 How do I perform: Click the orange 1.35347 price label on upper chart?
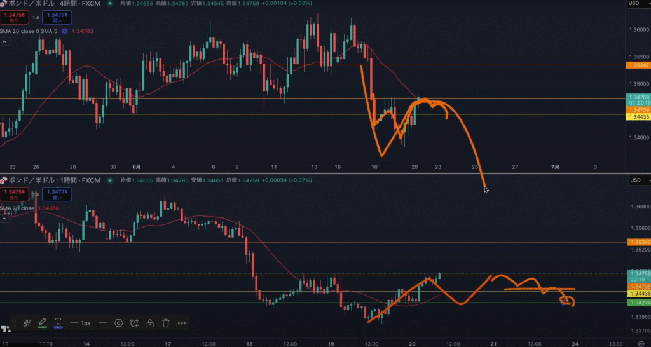point(639,65)
